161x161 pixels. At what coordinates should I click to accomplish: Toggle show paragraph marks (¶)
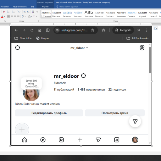37,12
